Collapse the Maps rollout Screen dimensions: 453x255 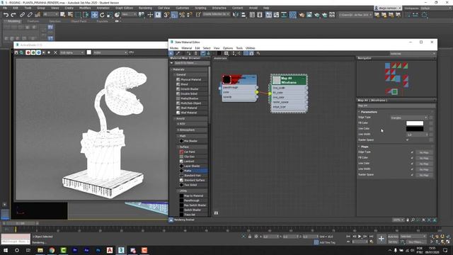coord(359,147)
